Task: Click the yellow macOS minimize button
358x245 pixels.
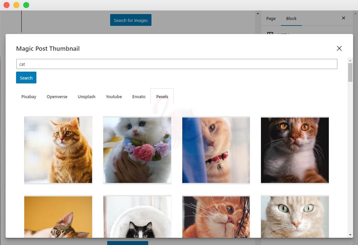Action: 16,5
